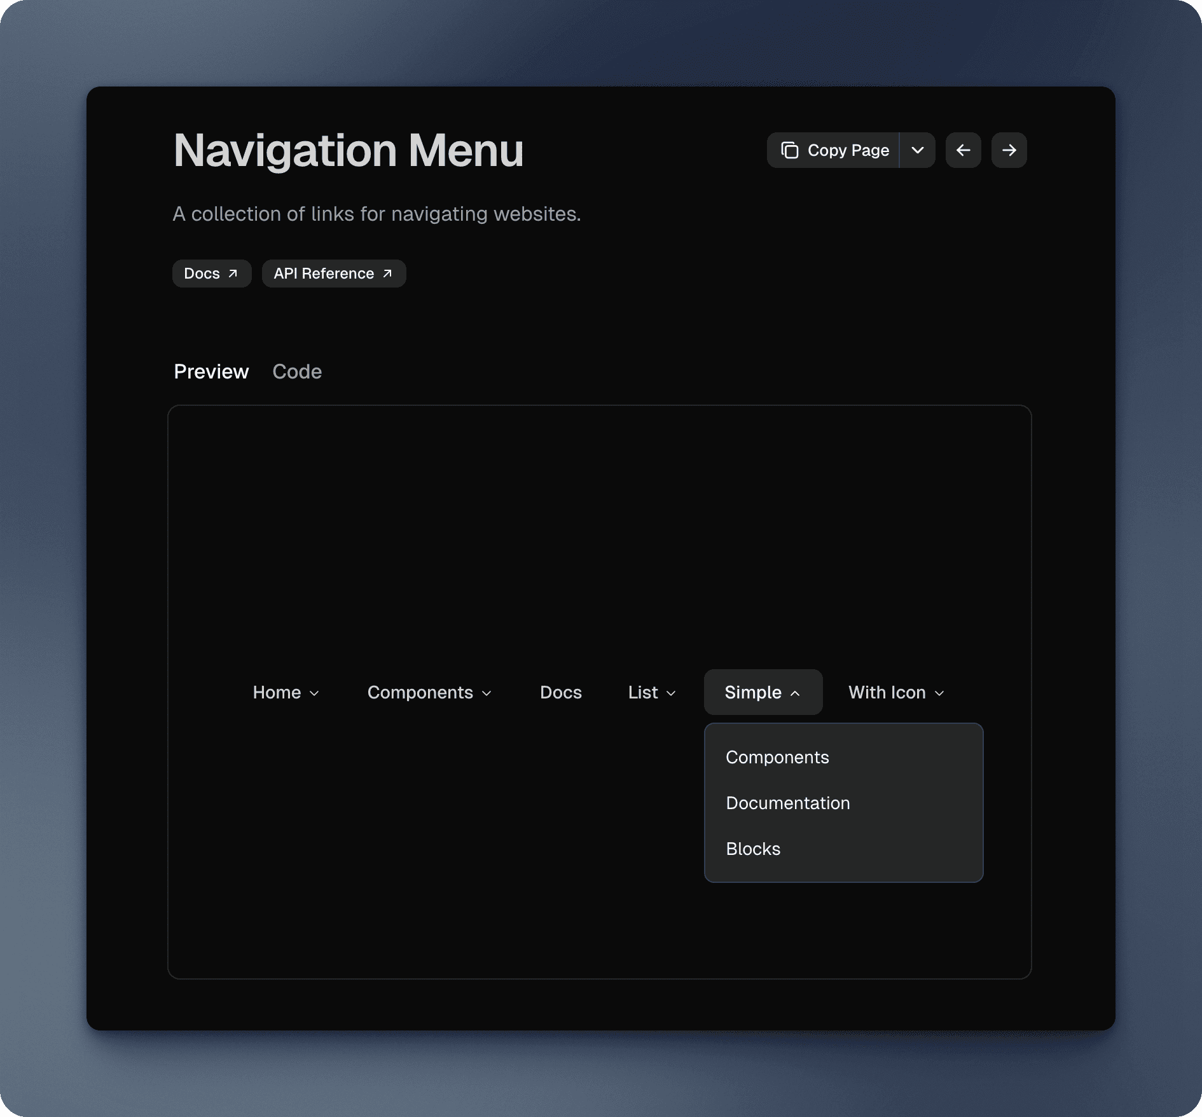The width and height of the screenshot is (1202, 1117).
Task: Click the arrow icon on API Reference badge
Action: pos(387,274)
